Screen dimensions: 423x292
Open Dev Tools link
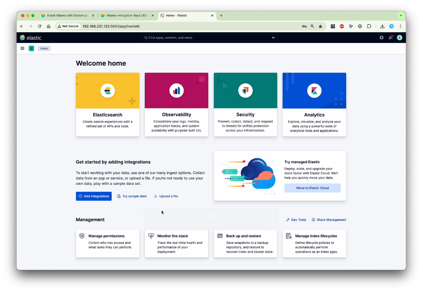[296, 219]
